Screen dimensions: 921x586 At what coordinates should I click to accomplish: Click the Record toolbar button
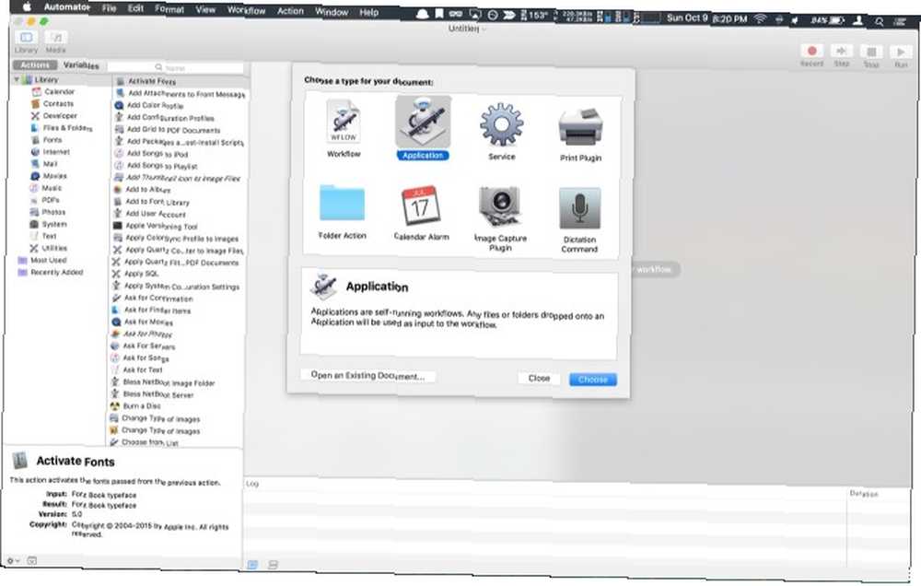click(x=811, y=55)
